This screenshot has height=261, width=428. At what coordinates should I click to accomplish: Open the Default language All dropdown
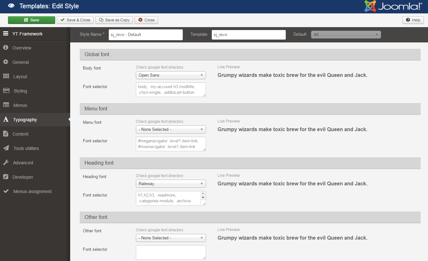[x=346, y=34]
